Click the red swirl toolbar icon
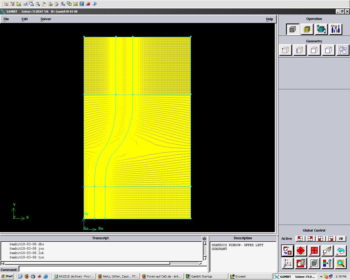The height and width of the screenshot is (280, 350). click(x=88, y=4)
